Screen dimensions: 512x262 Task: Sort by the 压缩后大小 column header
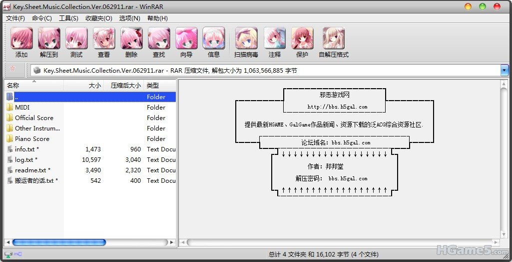(123, 85)
